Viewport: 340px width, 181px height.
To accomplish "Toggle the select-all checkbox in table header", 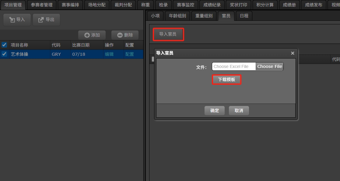I will 4,45.
